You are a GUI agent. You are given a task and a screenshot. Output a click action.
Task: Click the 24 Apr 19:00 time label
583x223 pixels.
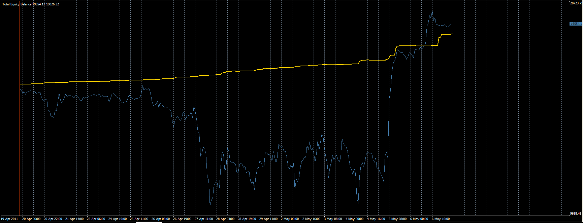coord(118,219)
